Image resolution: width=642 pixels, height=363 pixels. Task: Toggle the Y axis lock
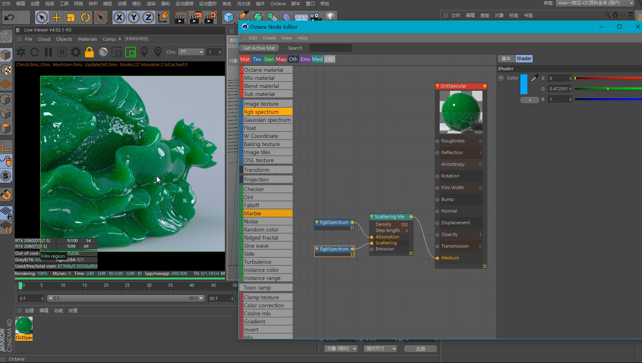tap(133, 17)
